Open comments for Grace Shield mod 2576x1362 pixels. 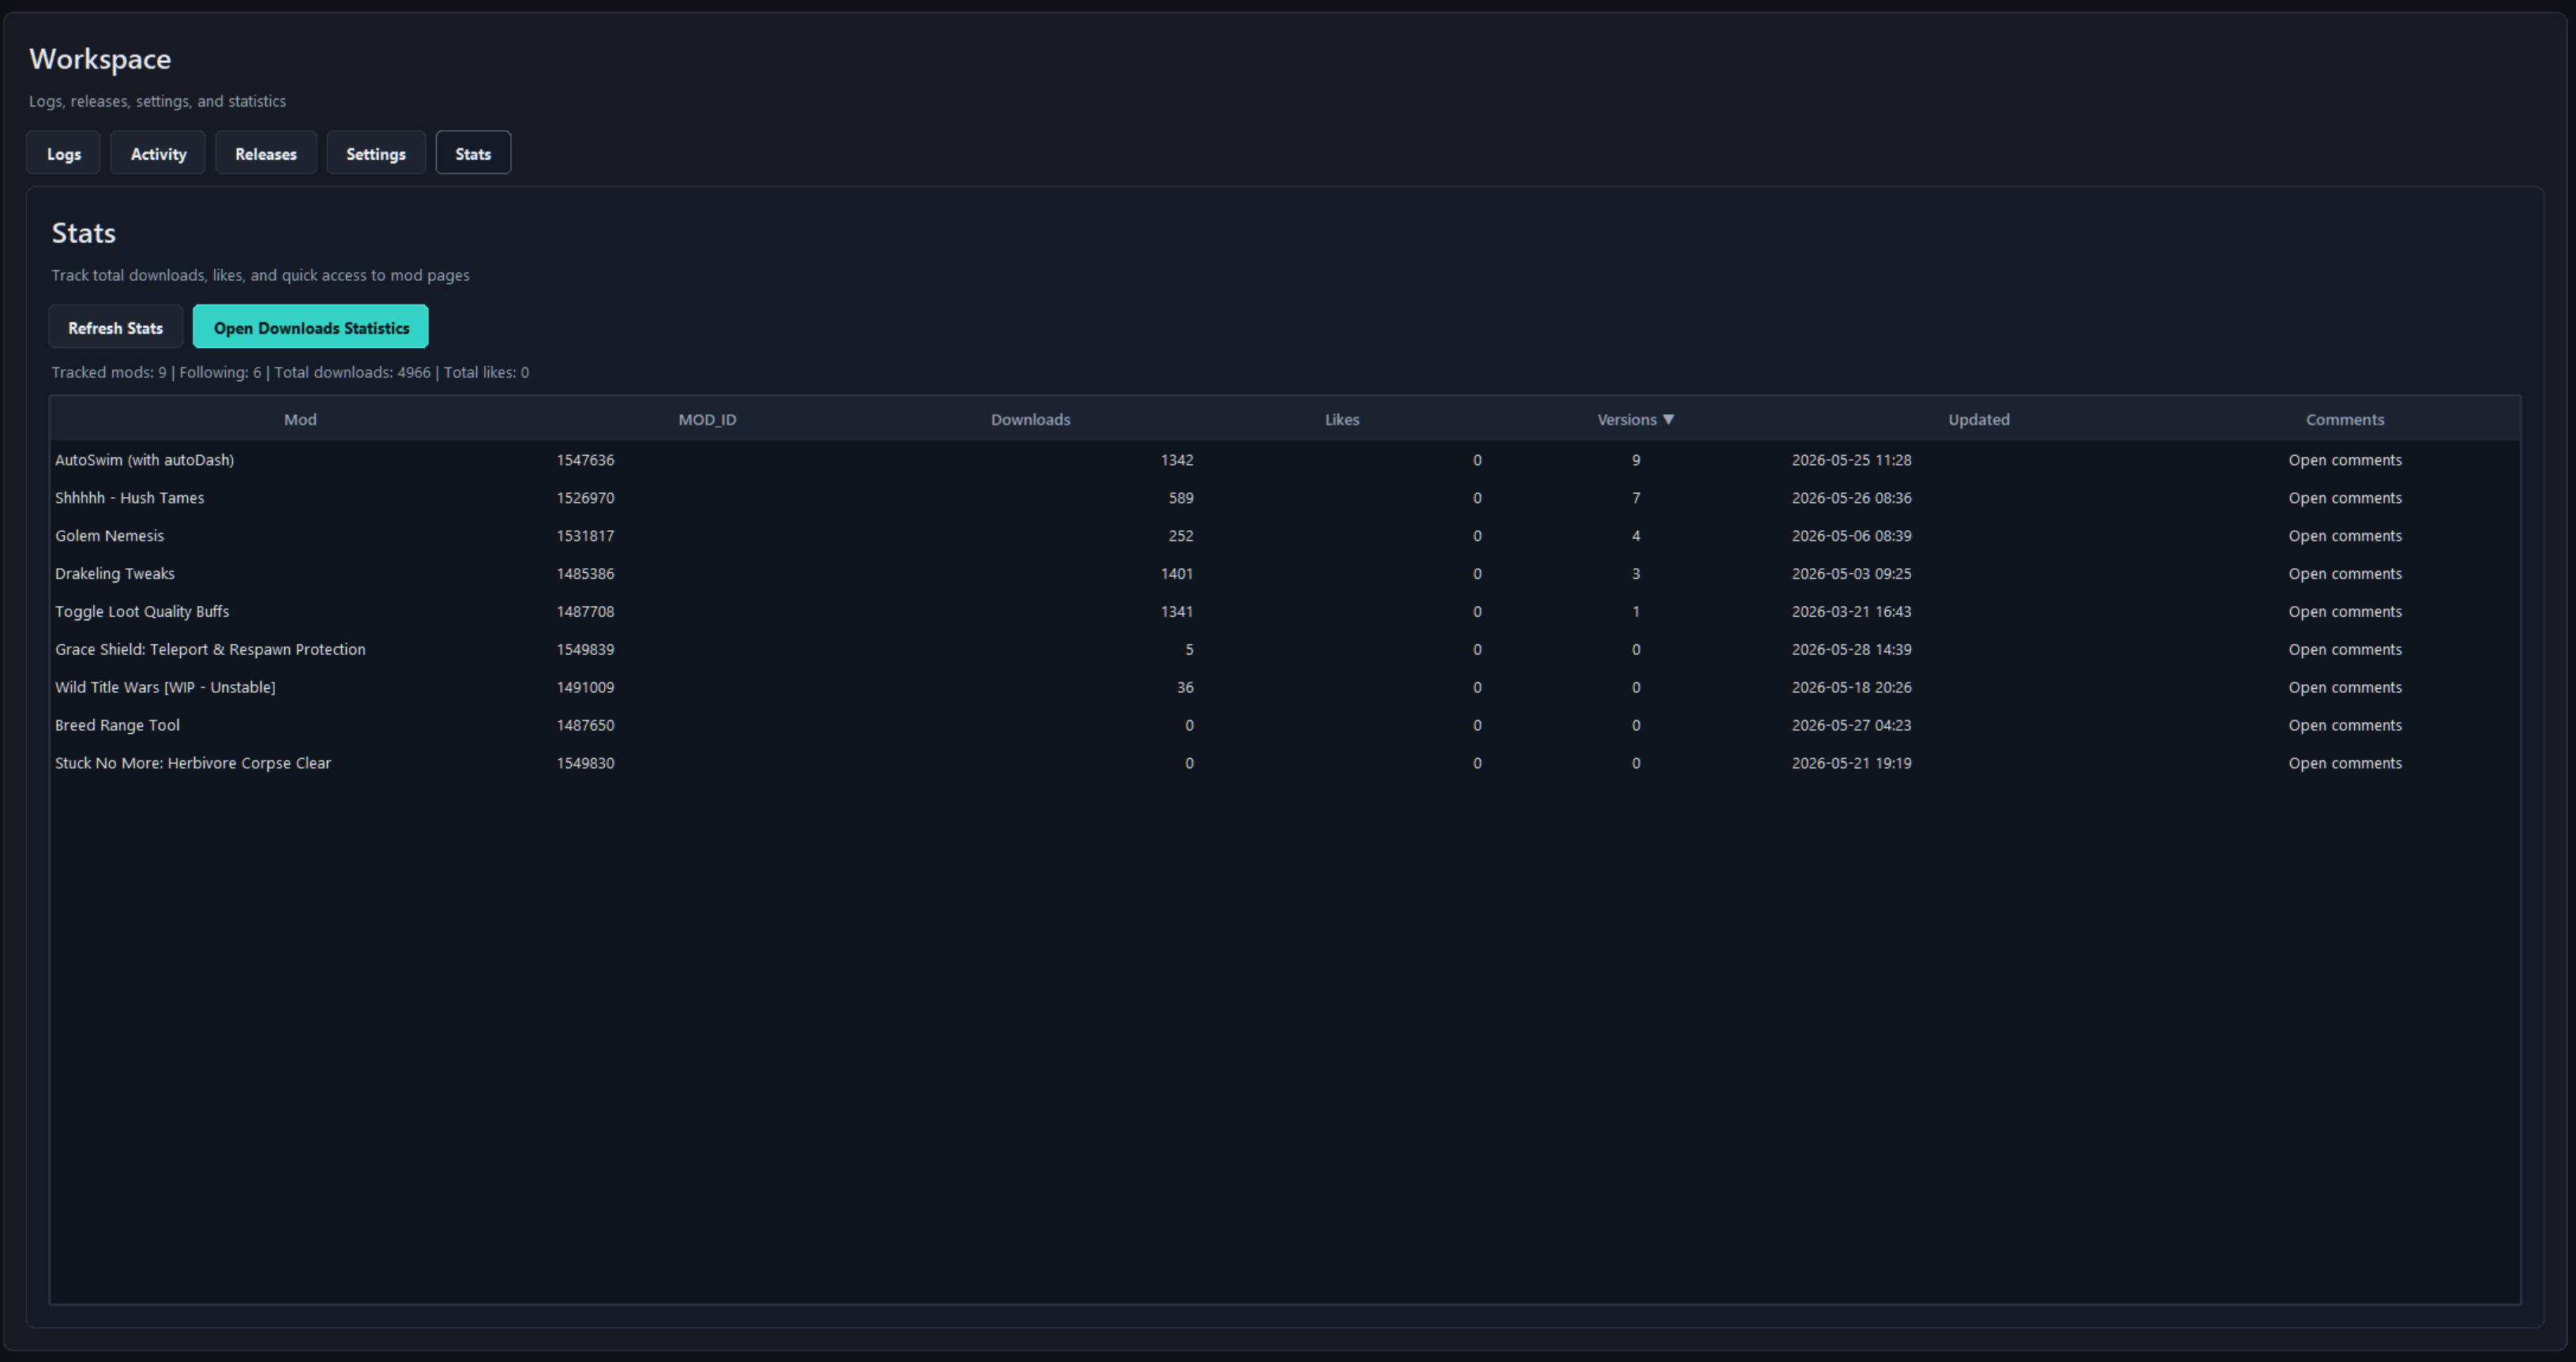coord(2345,649)
